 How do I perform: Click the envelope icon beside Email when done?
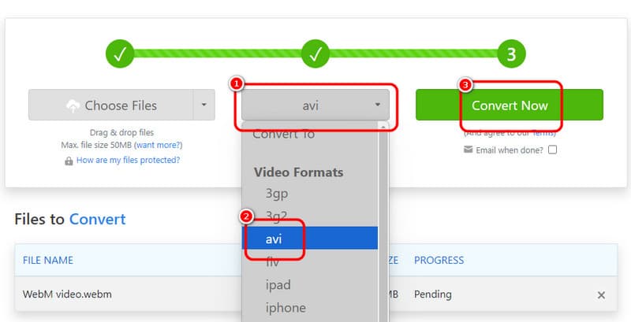468,150
